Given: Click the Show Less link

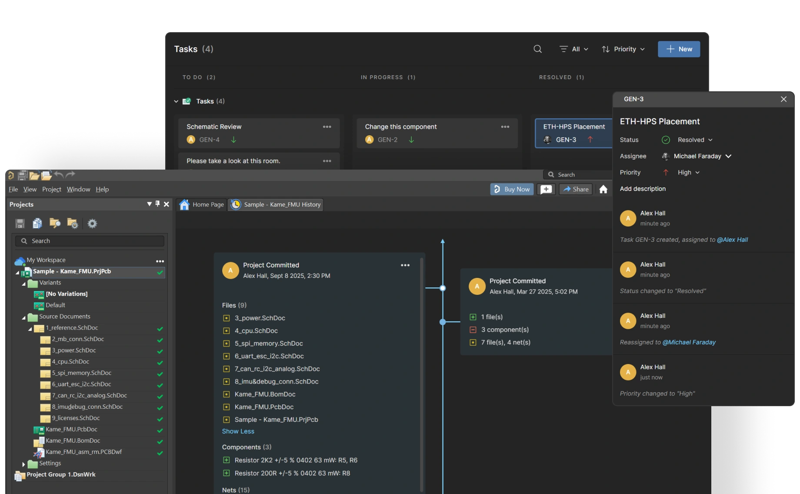Looking at the screenshot, I should pyautogui.click(x=238, y=431).
